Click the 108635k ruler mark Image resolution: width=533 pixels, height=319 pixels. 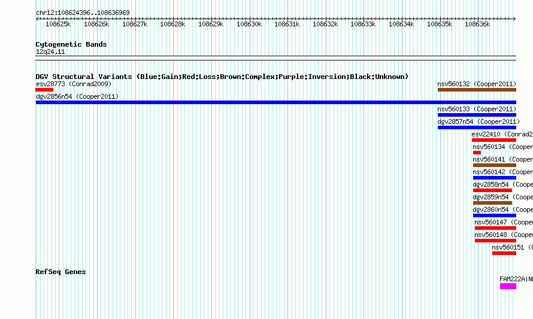pyautogui.click(x=440, y=24)
